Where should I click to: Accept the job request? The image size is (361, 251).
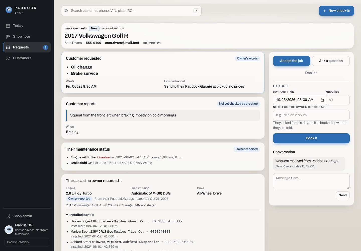click(292, 61)
